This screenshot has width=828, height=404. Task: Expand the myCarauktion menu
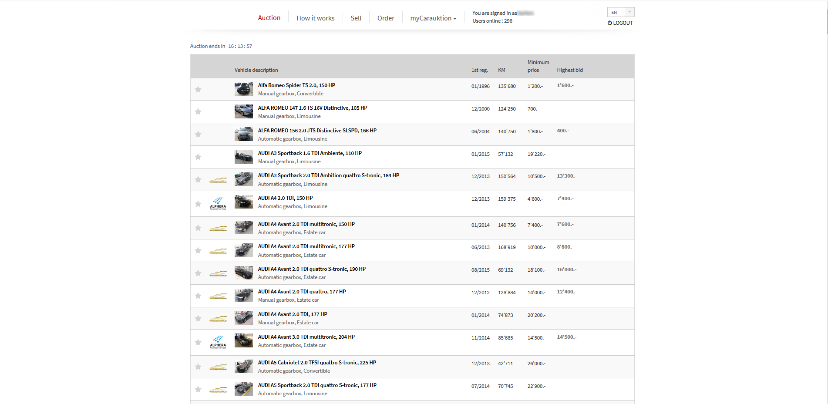click(433, 18)
